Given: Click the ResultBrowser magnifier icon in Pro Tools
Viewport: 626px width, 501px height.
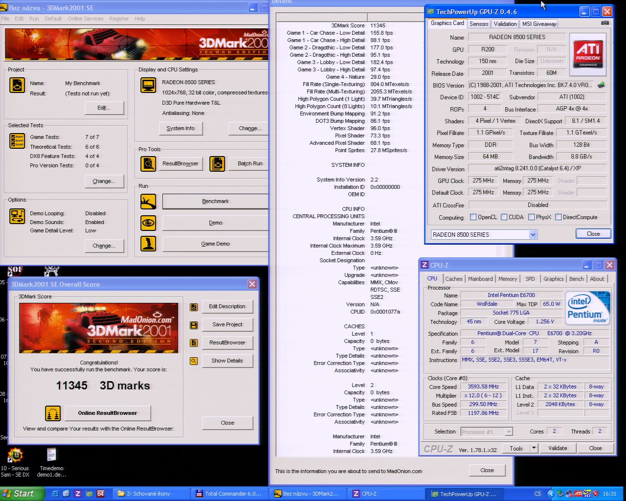Looking at the screenshot, I should click(x=148, y=164).
